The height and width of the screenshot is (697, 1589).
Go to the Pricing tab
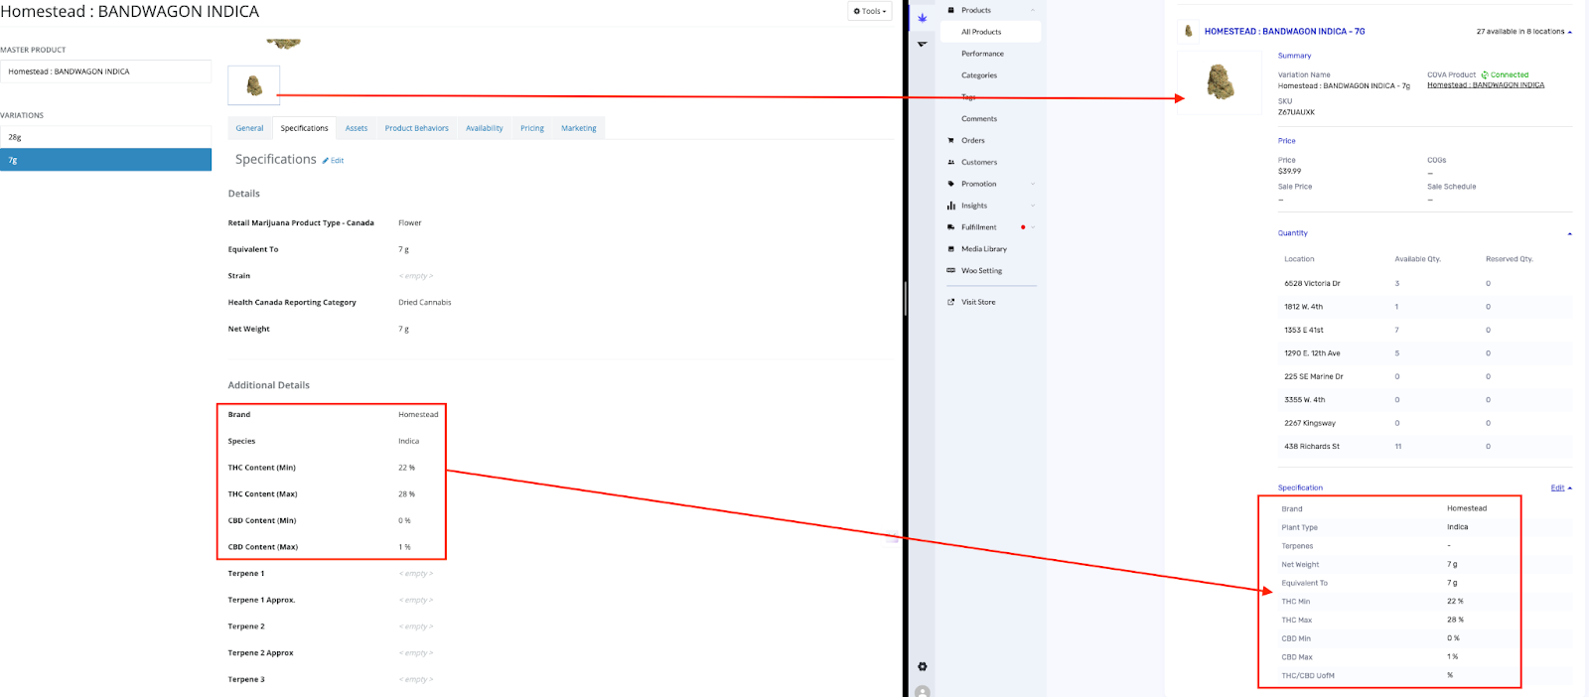pyautogui.click(x=532, y=128)
